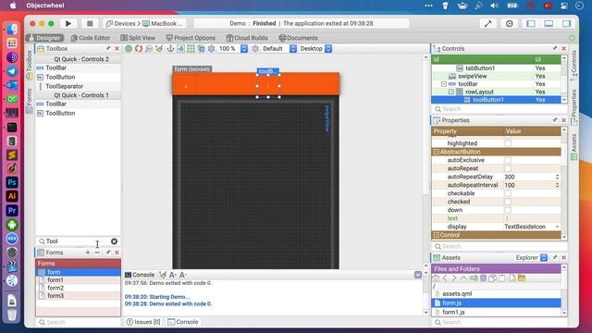Click the clear broom icon in designer toolbar

(x=159, y=49)
